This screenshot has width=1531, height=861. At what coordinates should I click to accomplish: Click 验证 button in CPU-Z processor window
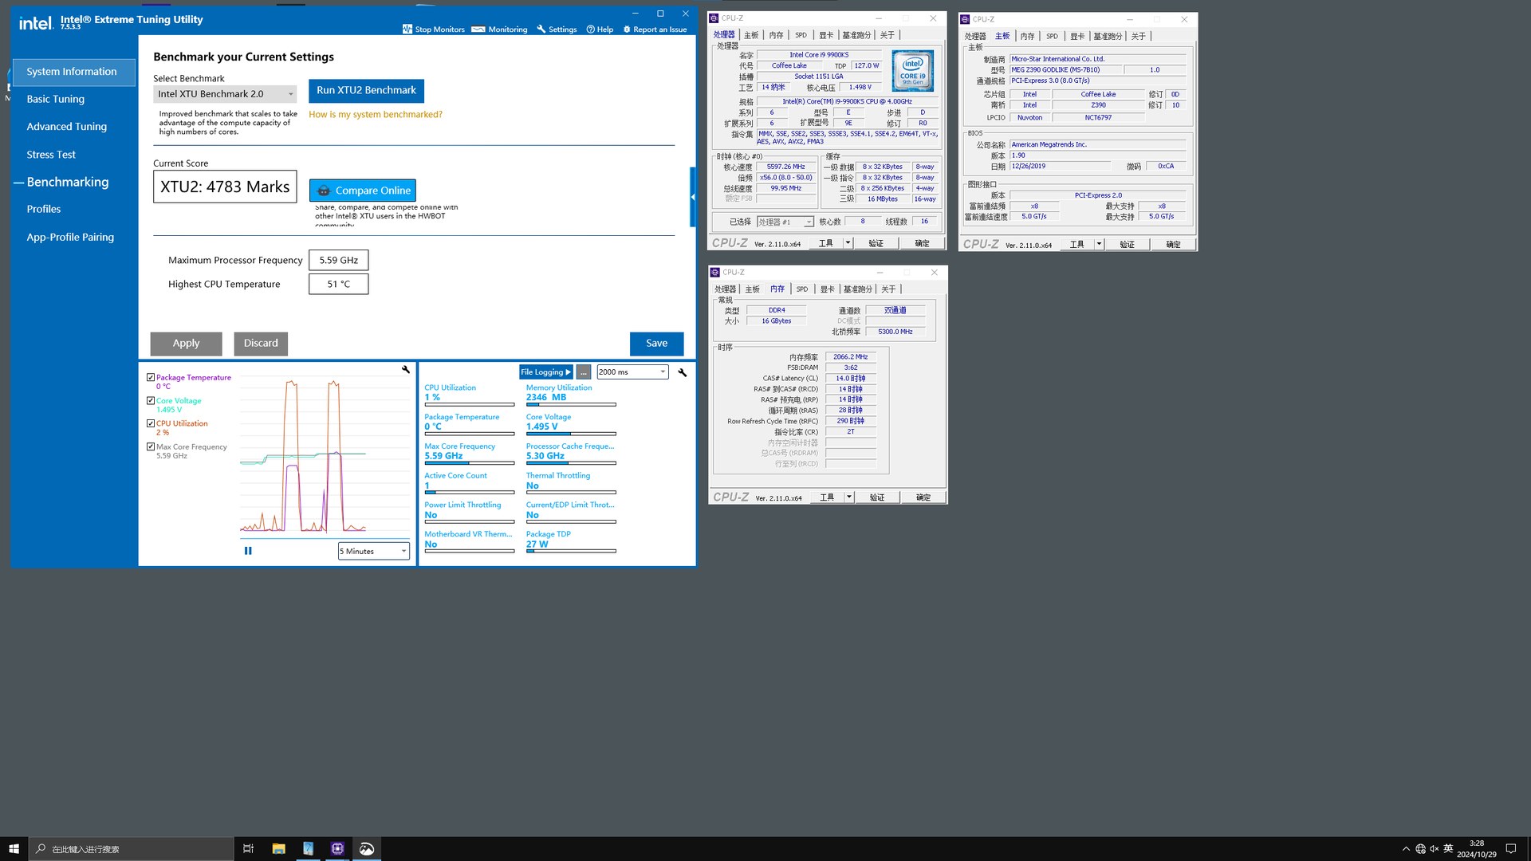tap(876, 243)
